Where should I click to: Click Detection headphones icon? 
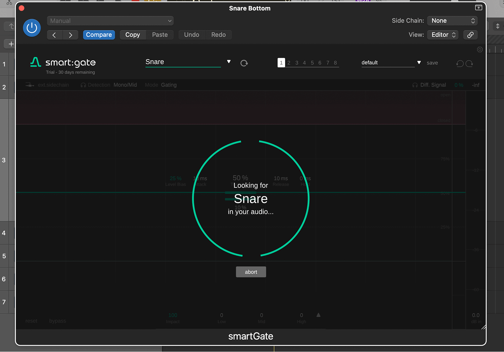click(x=83, y=85)
